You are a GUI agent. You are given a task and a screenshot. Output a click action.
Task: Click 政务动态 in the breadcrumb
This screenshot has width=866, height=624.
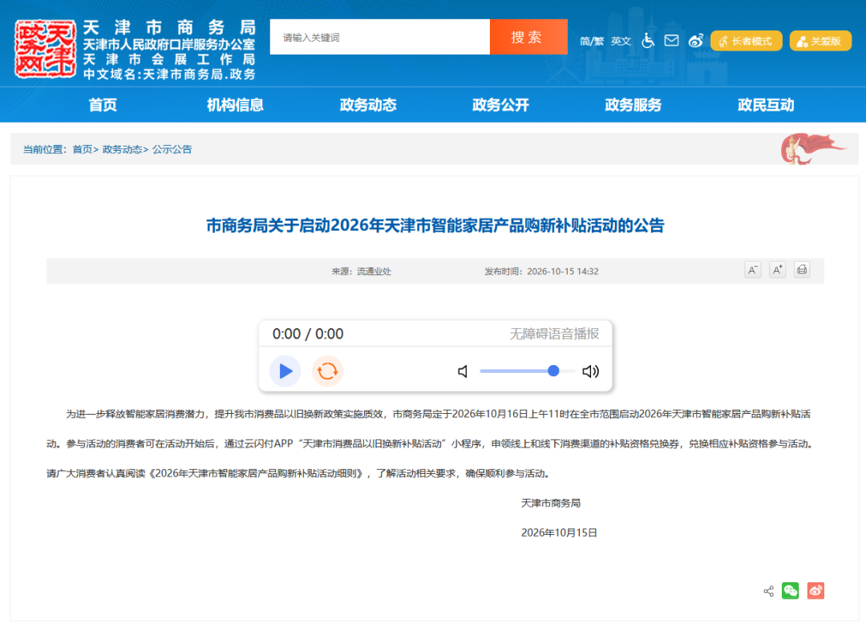[122, 149]
